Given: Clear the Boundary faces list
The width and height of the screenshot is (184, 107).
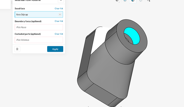Looking at the screenshot, I should pos(59,21).
